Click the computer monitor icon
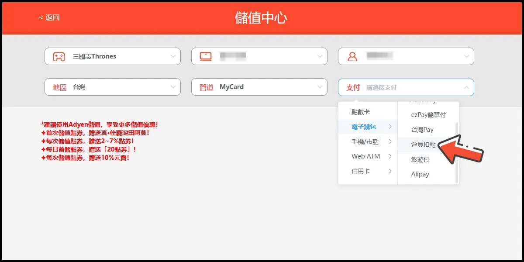The width and height of the screenshot is (524, 262). tap(206, 56)
